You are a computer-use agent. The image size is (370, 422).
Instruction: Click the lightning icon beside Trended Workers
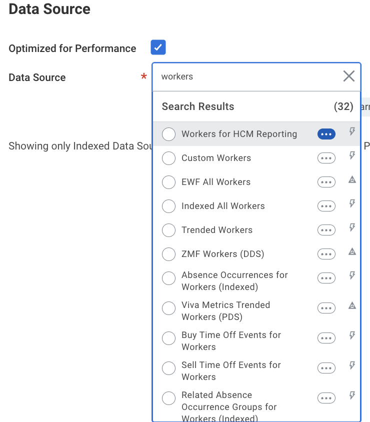(352, 227)
